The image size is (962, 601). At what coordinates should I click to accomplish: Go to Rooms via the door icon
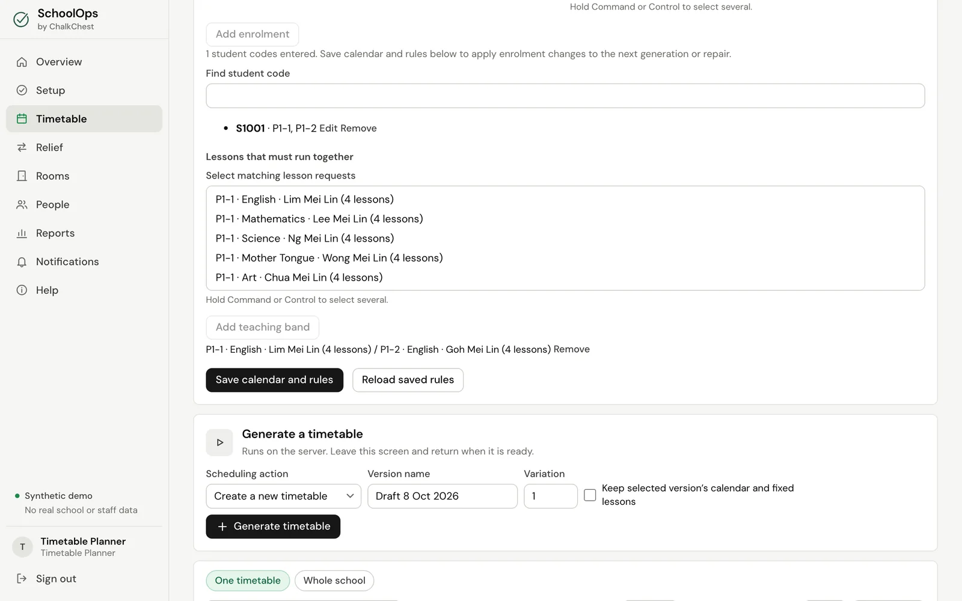(x=22, y=176)
